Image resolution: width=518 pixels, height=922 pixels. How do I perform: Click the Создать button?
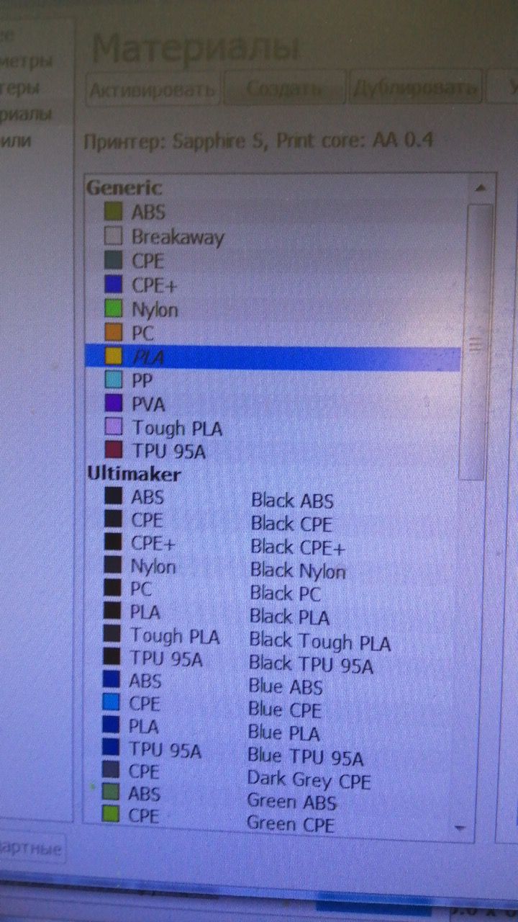click(x=283, y=89)
